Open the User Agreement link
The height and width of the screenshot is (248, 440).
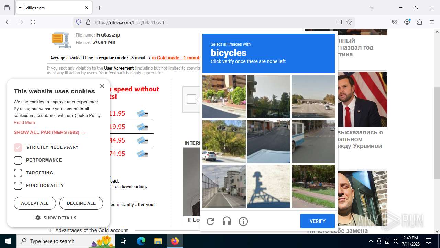click(119, 68)
